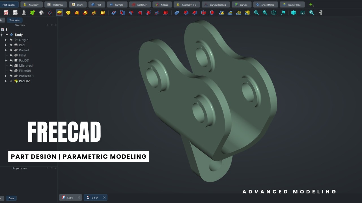Show the hidden Pad001 feature
The image size is (362, 203).
point(11,60)
